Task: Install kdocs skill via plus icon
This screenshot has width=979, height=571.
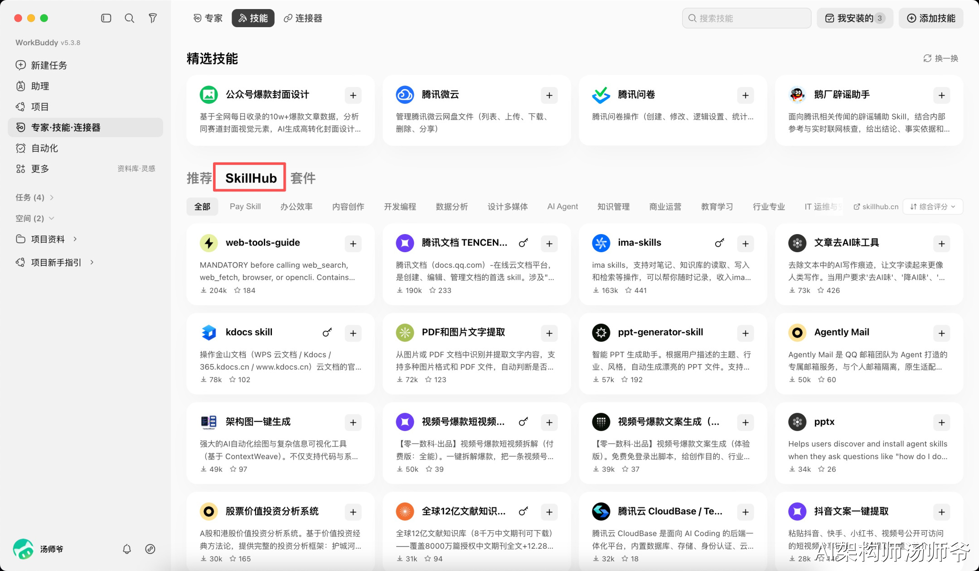Action: pyautogui.click(x=353, y=333)
